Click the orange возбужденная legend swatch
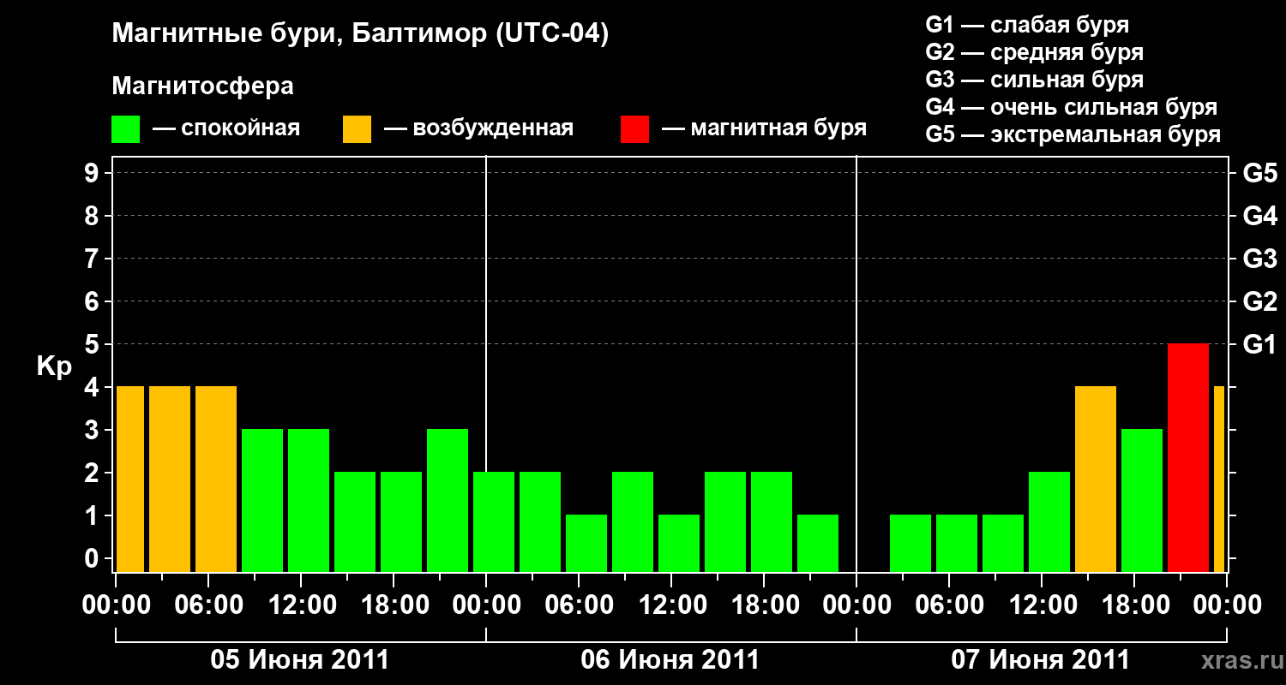The height and width of the screenshot is (685, 1286). tap(357, 129)
